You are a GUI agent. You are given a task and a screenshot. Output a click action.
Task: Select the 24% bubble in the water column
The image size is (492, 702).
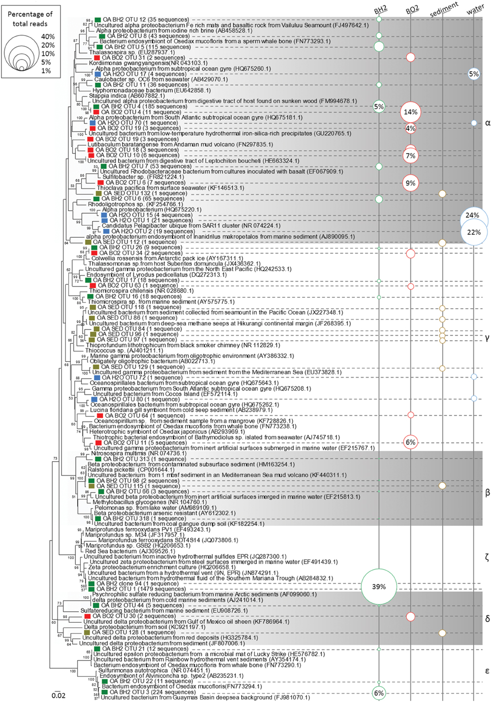click(x=473, y=215)
